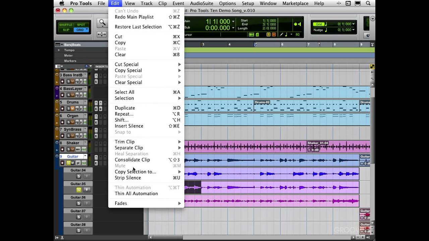
Task: Enable Slip edit mode
Action: (x=66, y=30)
